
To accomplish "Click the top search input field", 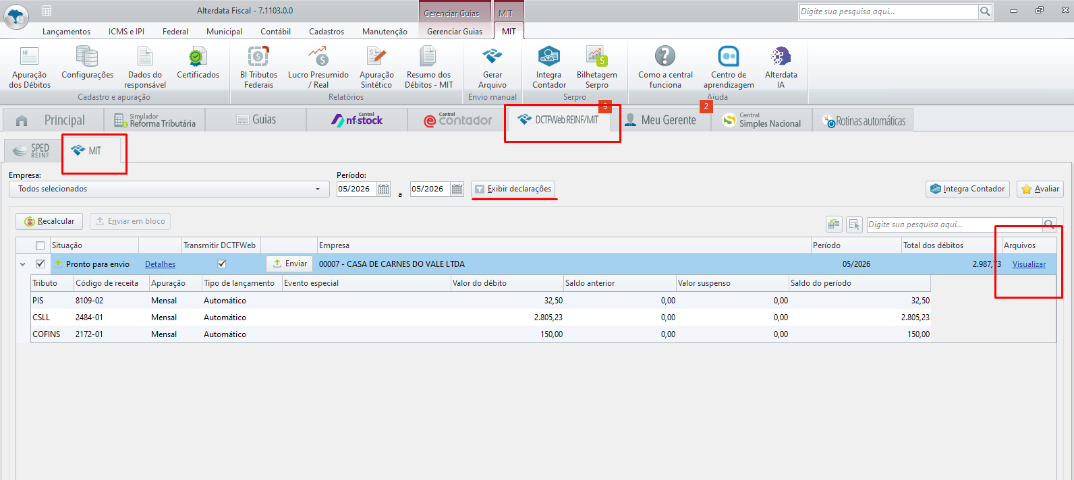I will (x=888, y=11).
